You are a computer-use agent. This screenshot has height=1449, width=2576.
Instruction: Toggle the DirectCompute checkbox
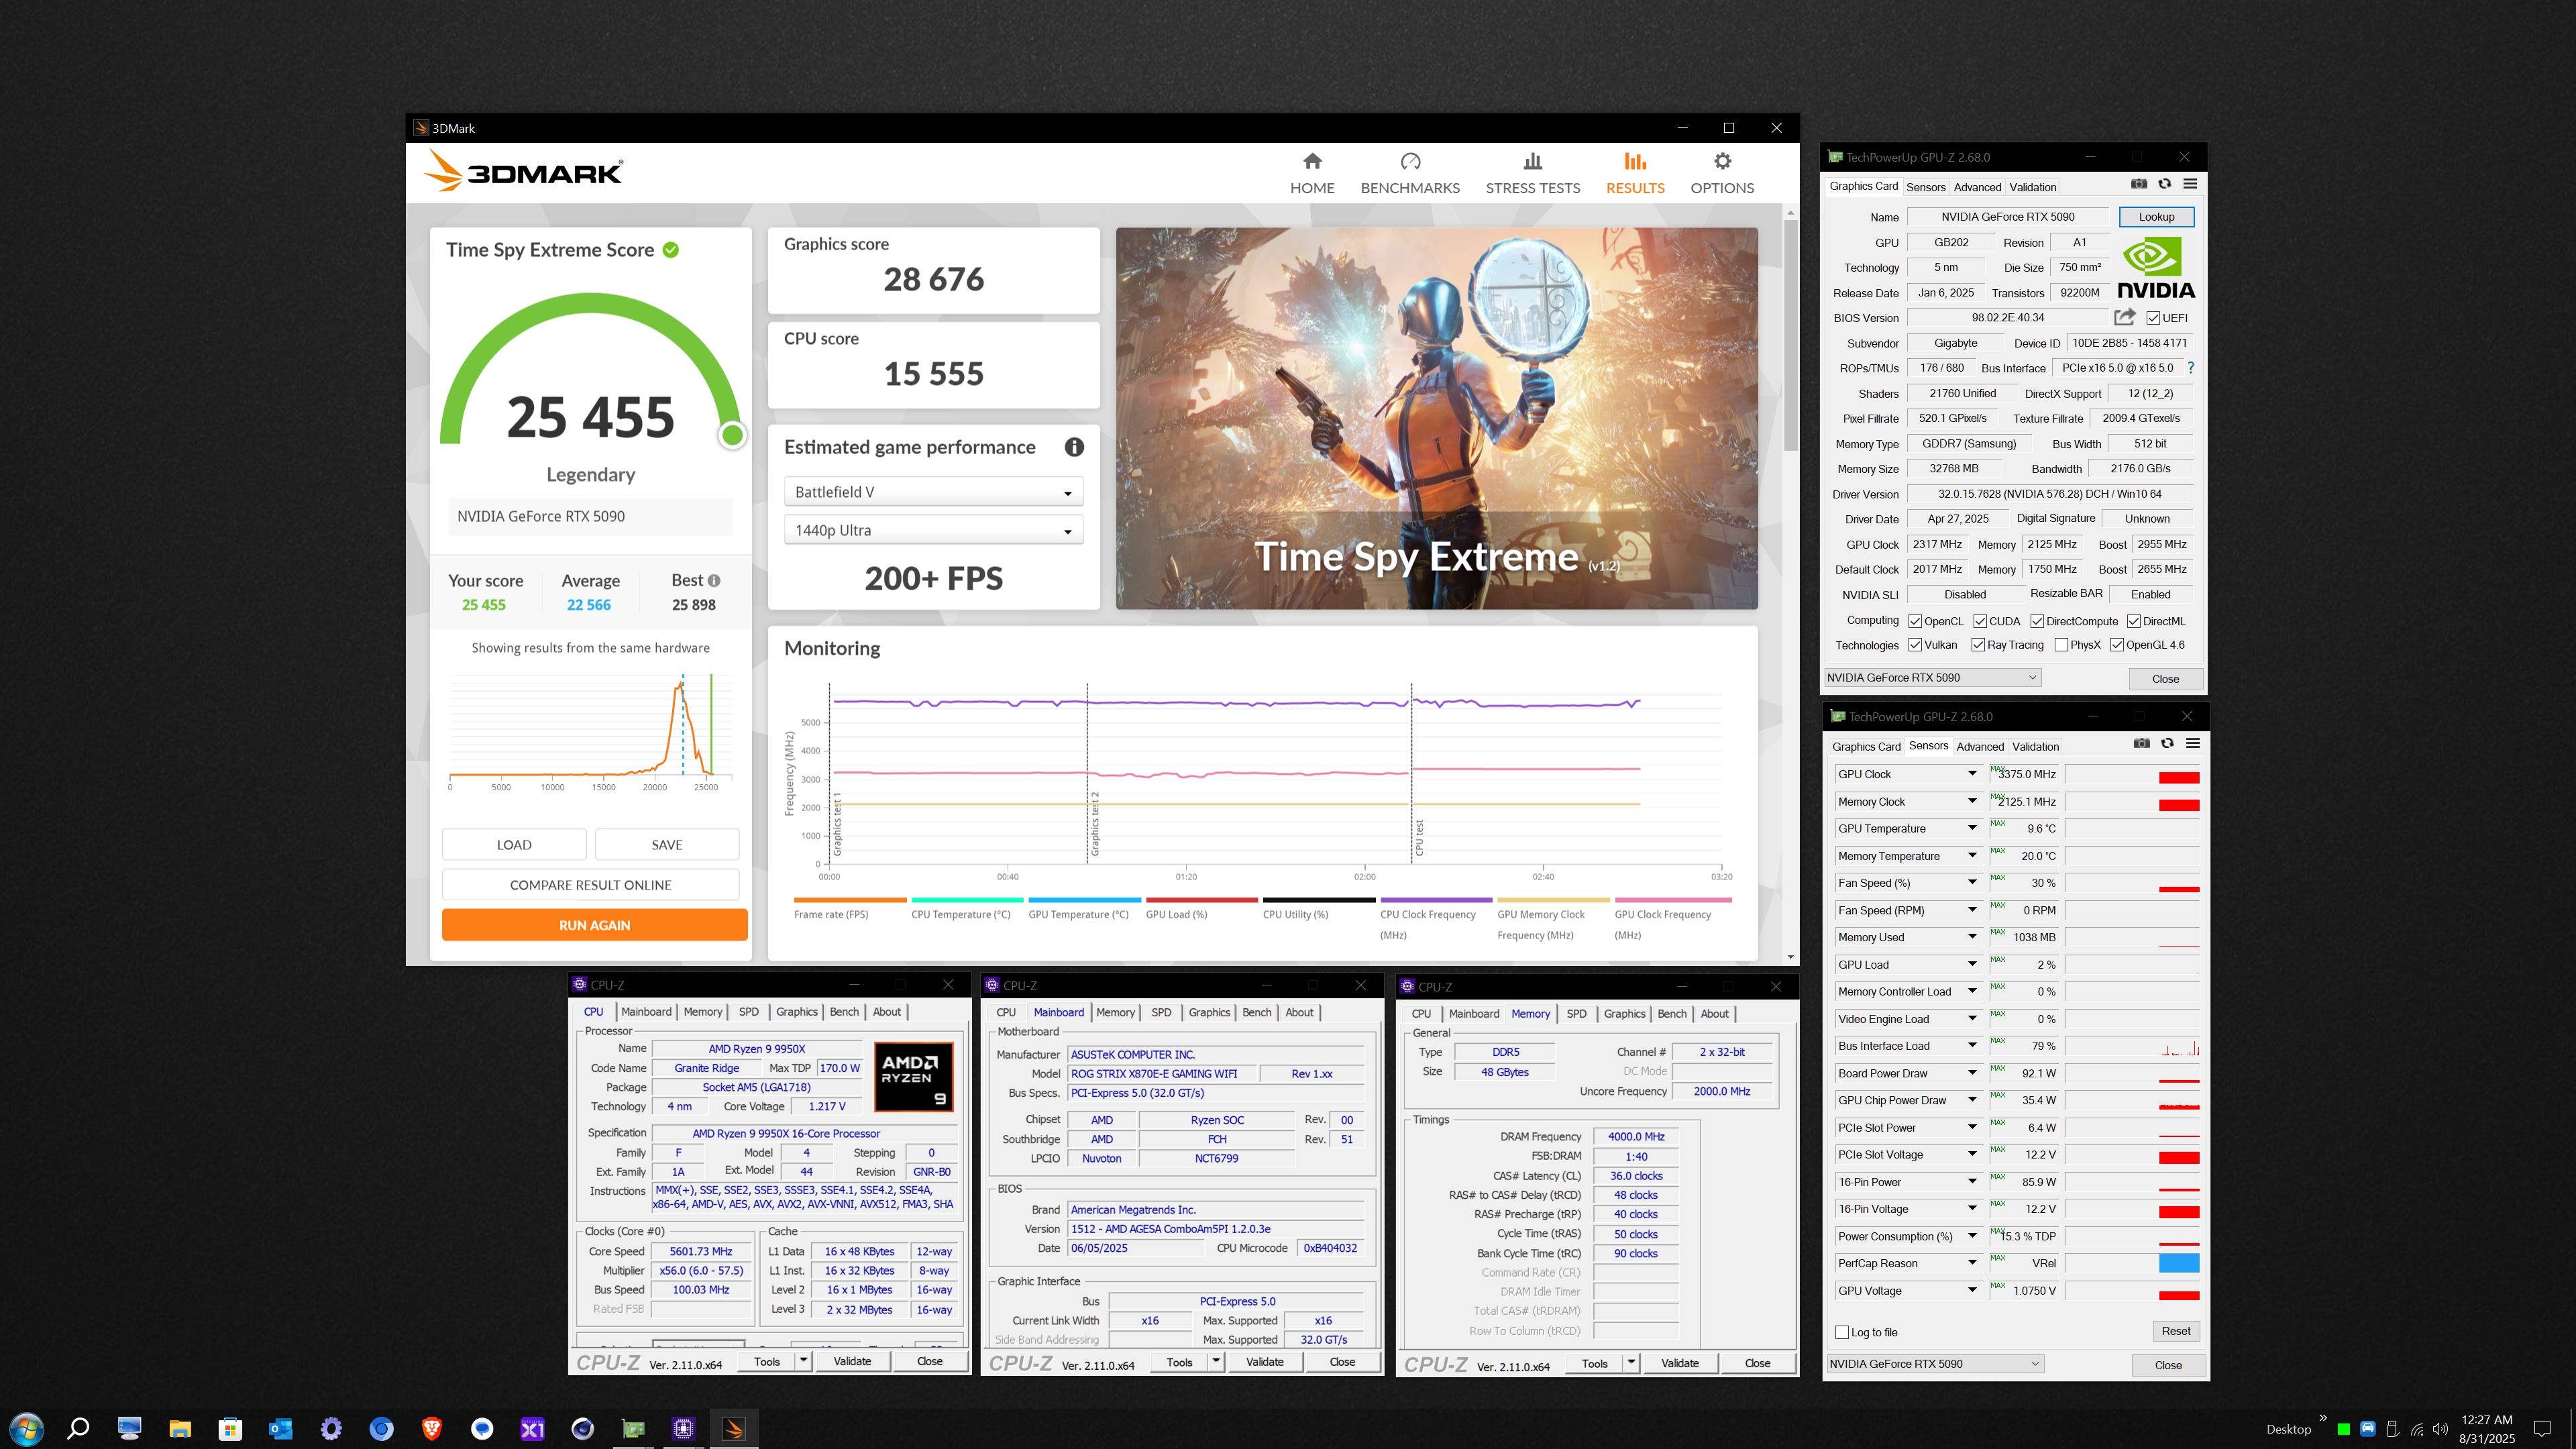point(2037,621)
